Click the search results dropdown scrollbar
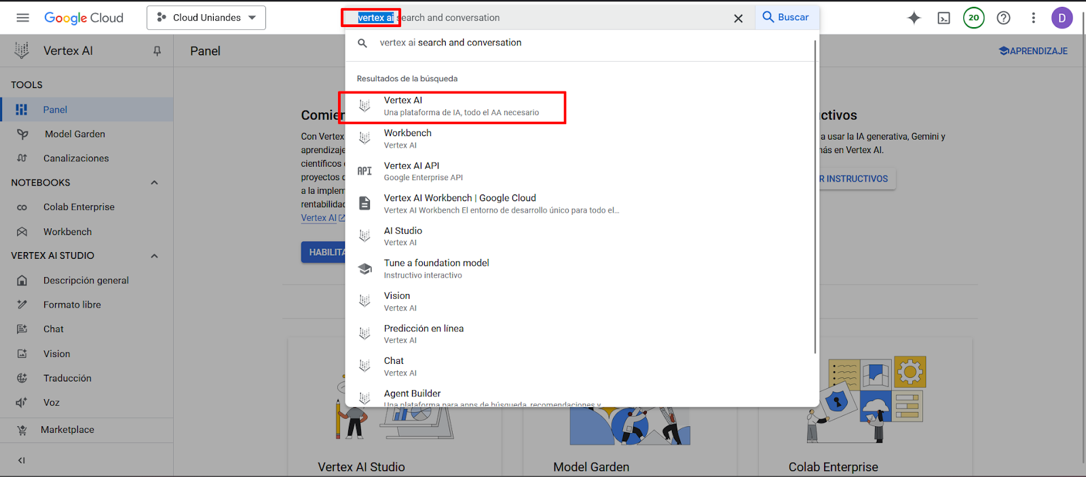 pos(814,196)
